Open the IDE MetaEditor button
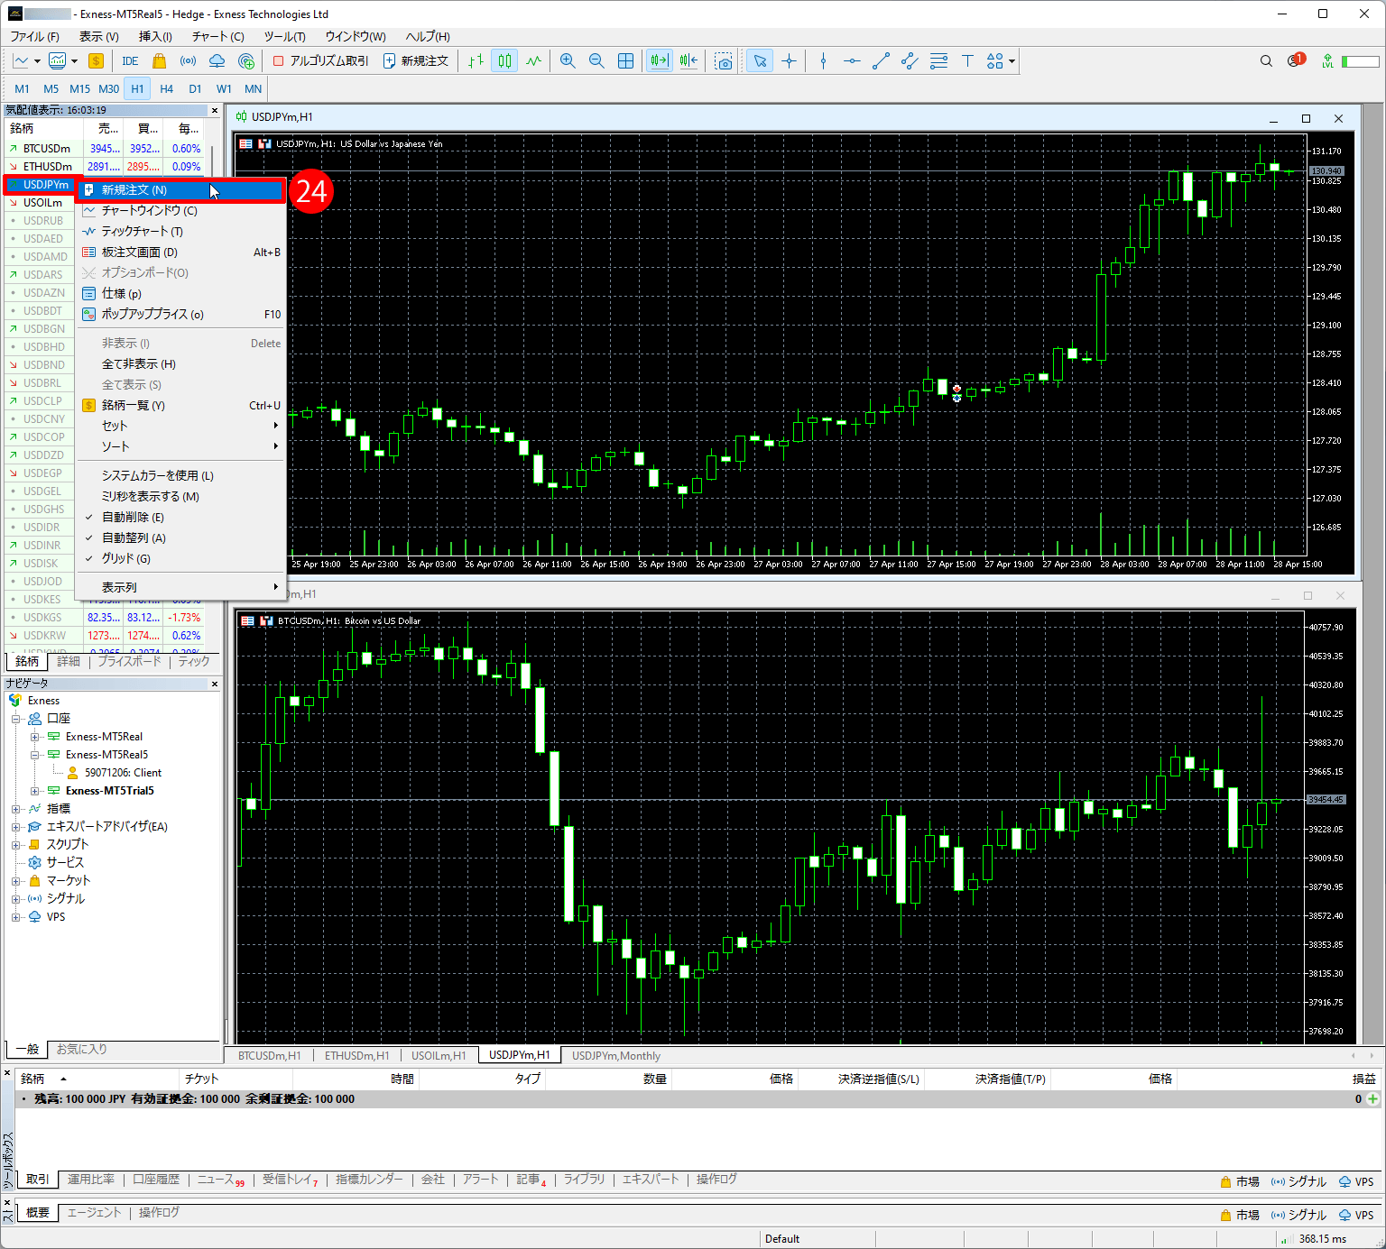 [x=130, y=61]
